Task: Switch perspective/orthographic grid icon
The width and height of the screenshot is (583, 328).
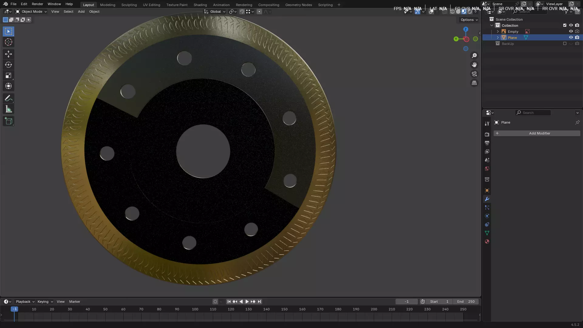Action: pyautogui.click(x=474, y=83)
